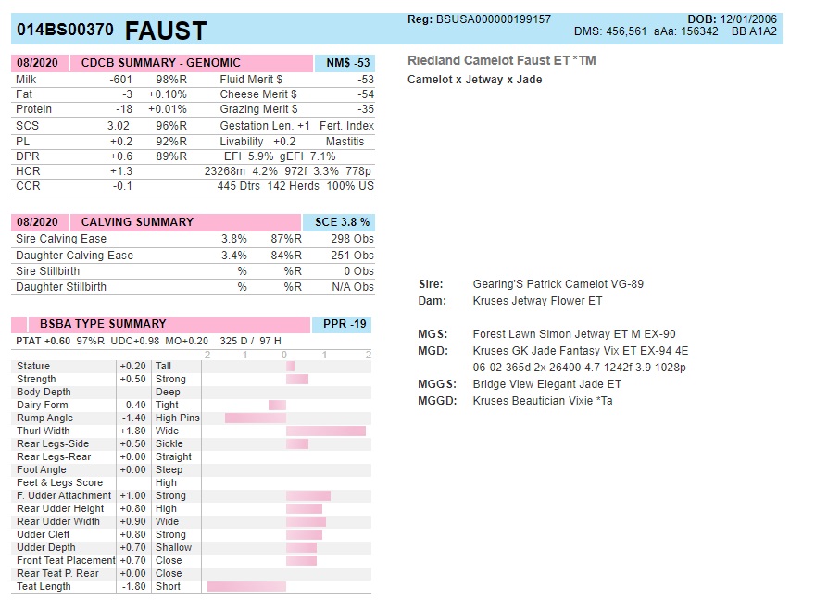Image resolution: width=815 pixels, height=612 pixels.
Task: Open MGD Kruses GK Jade Fantasy Vix
Action: click(580, 351)
